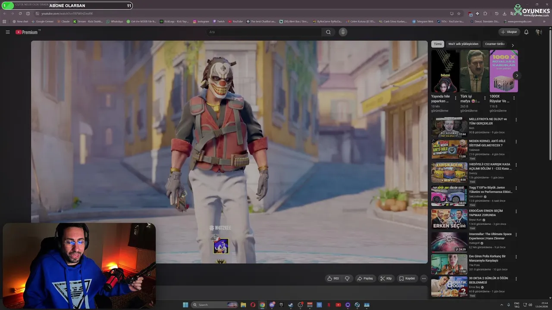Focus the YouTube Ara search field
This screenshot has width=552, height=310.
point(264,32)
